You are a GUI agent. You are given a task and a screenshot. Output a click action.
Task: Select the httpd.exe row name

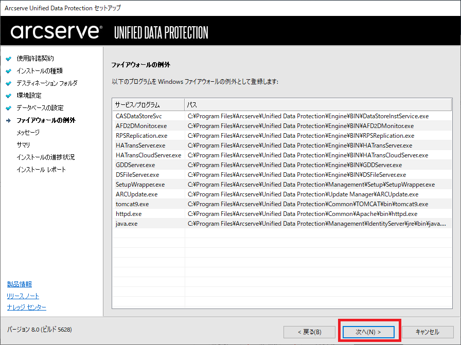pyautogui.click(x=129, y=214)
